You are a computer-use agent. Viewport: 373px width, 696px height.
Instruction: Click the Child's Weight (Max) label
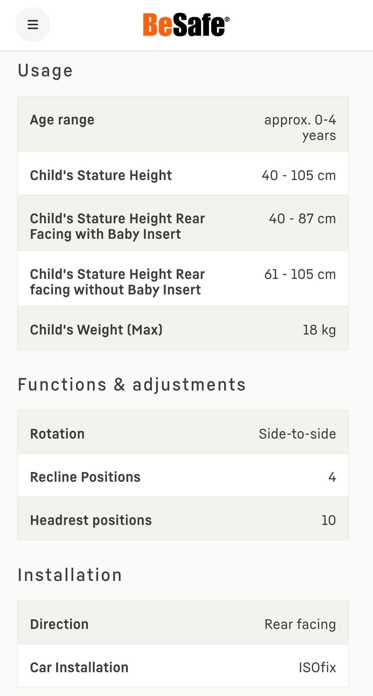(x=96, y=330)
